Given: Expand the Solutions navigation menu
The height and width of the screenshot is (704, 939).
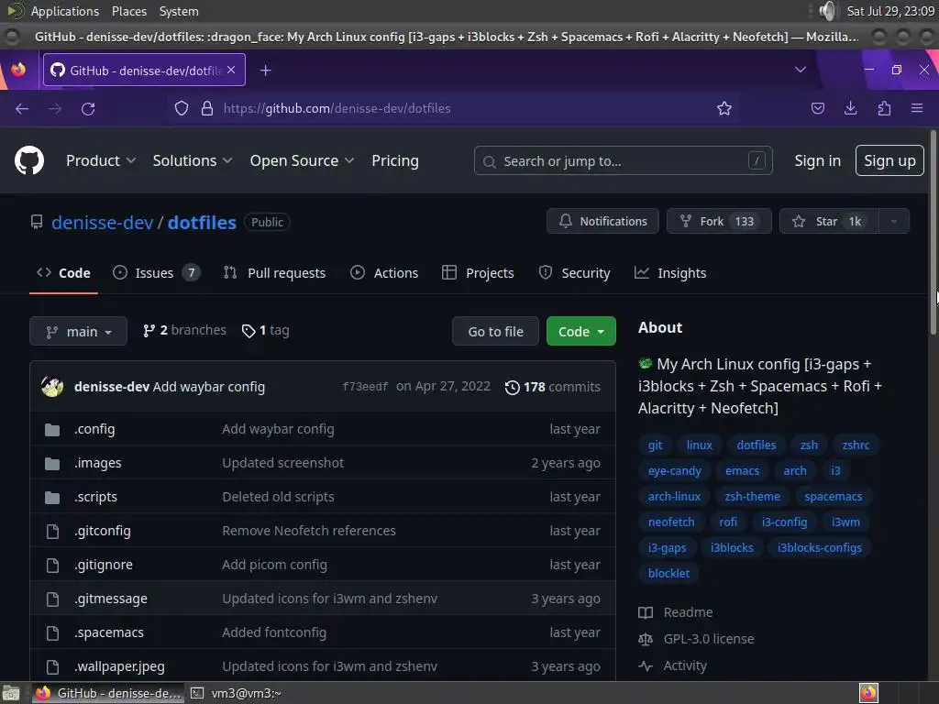Looking at the screenshot, I should 193,160.
